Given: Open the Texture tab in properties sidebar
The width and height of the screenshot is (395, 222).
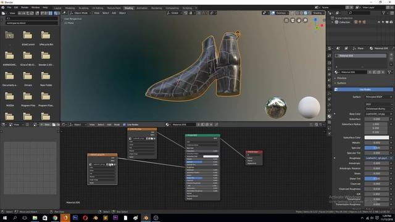Looking at the screenshot, I should 329,122.
